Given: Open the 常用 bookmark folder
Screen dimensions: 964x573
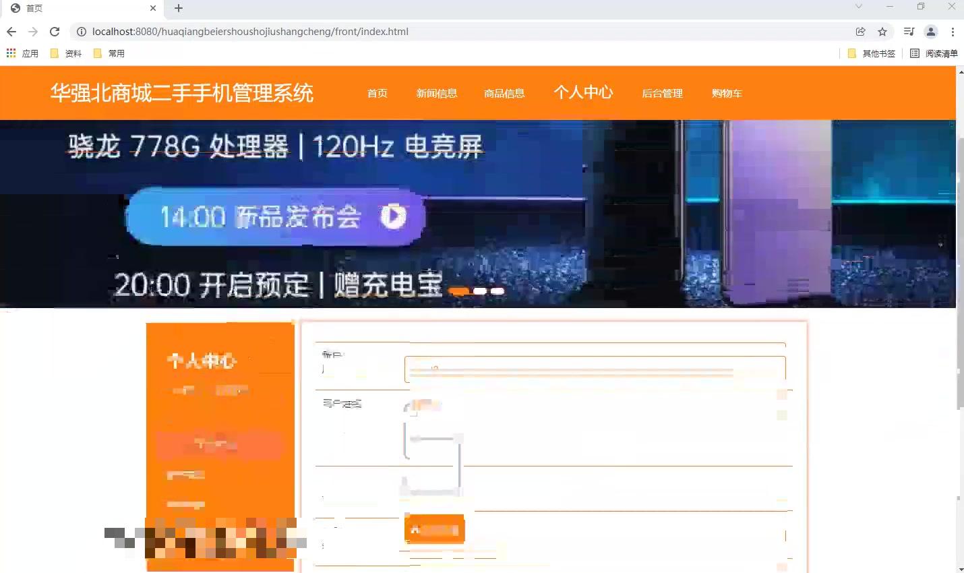Looking at the screenshot, I should 109,53.
